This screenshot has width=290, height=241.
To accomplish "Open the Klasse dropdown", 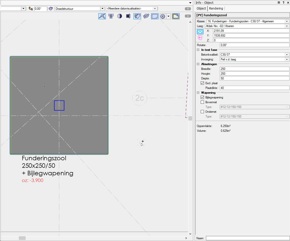I will 287,22.
